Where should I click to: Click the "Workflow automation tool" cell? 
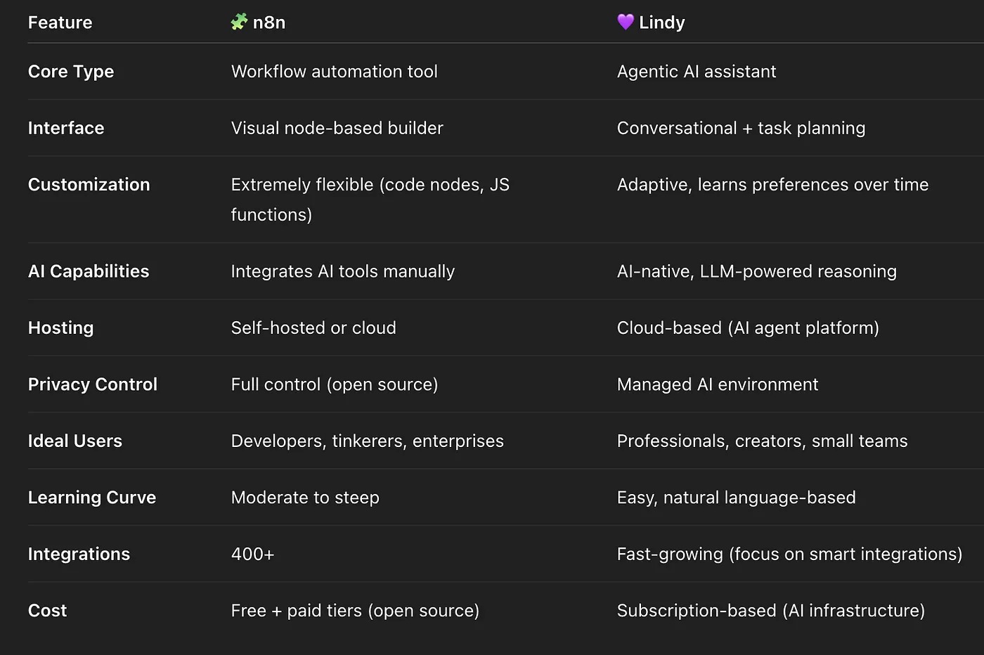(x=335, y=72)
